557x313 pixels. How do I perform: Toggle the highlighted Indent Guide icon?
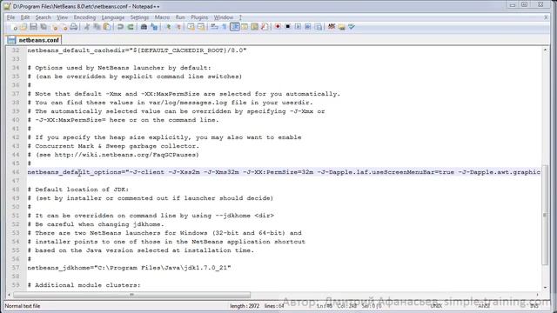coord(234,27)
